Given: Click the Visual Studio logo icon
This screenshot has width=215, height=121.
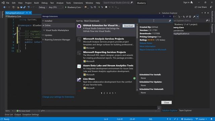Looking at the screenshot, I should click(x=3, y=3).
